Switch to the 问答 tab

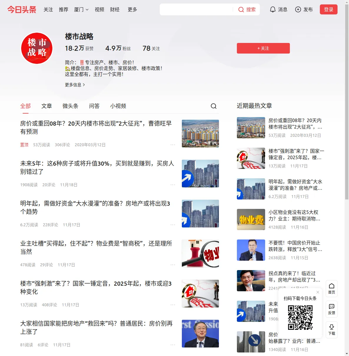[x=94, y=106]
